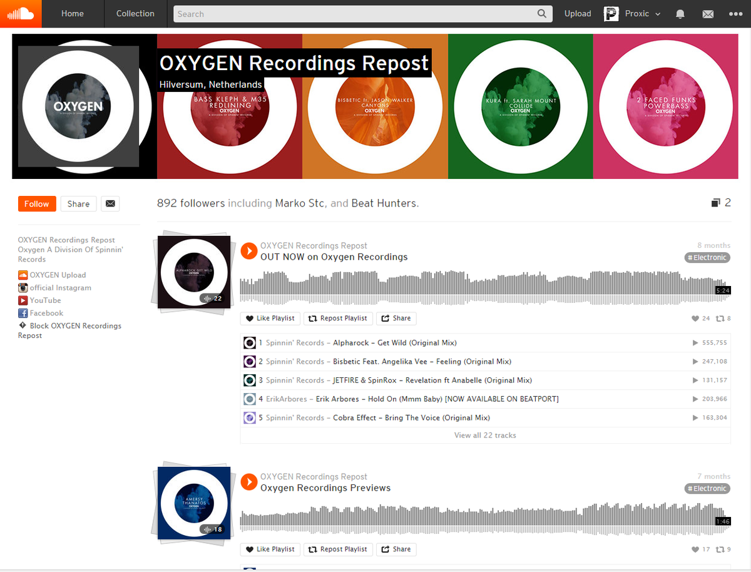The width and height of the screenshot is (751, 572).
Task: Open the three-dots more menu
Action: 735,14
